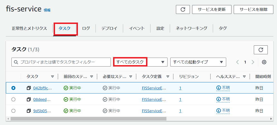Open table preferences gear icon
This screenshot has height=125, width=277.
click(264, 62)
